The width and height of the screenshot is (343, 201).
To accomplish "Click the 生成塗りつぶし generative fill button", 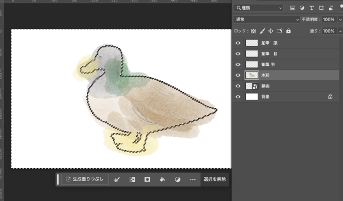I will pyautogui.click(x=85, y=179).
